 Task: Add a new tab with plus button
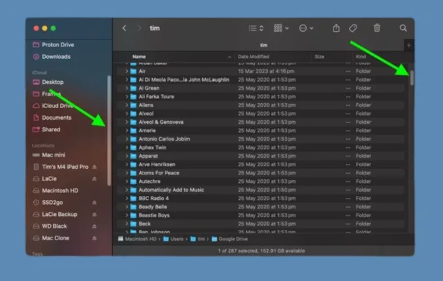pyautogui.click(x=409, y=45)
